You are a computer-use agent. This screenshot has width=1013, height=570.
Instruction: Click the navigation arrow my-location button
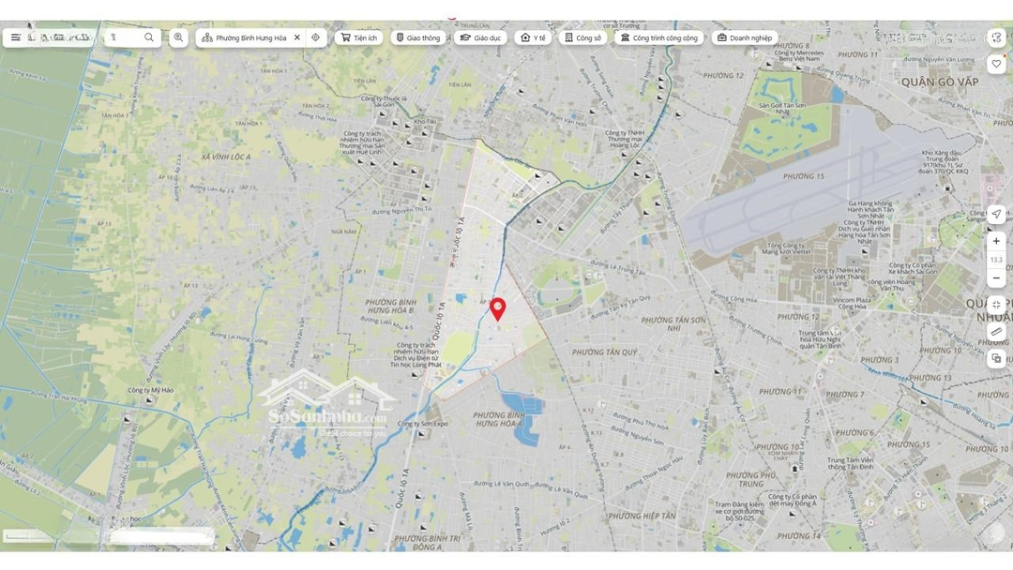996,215
